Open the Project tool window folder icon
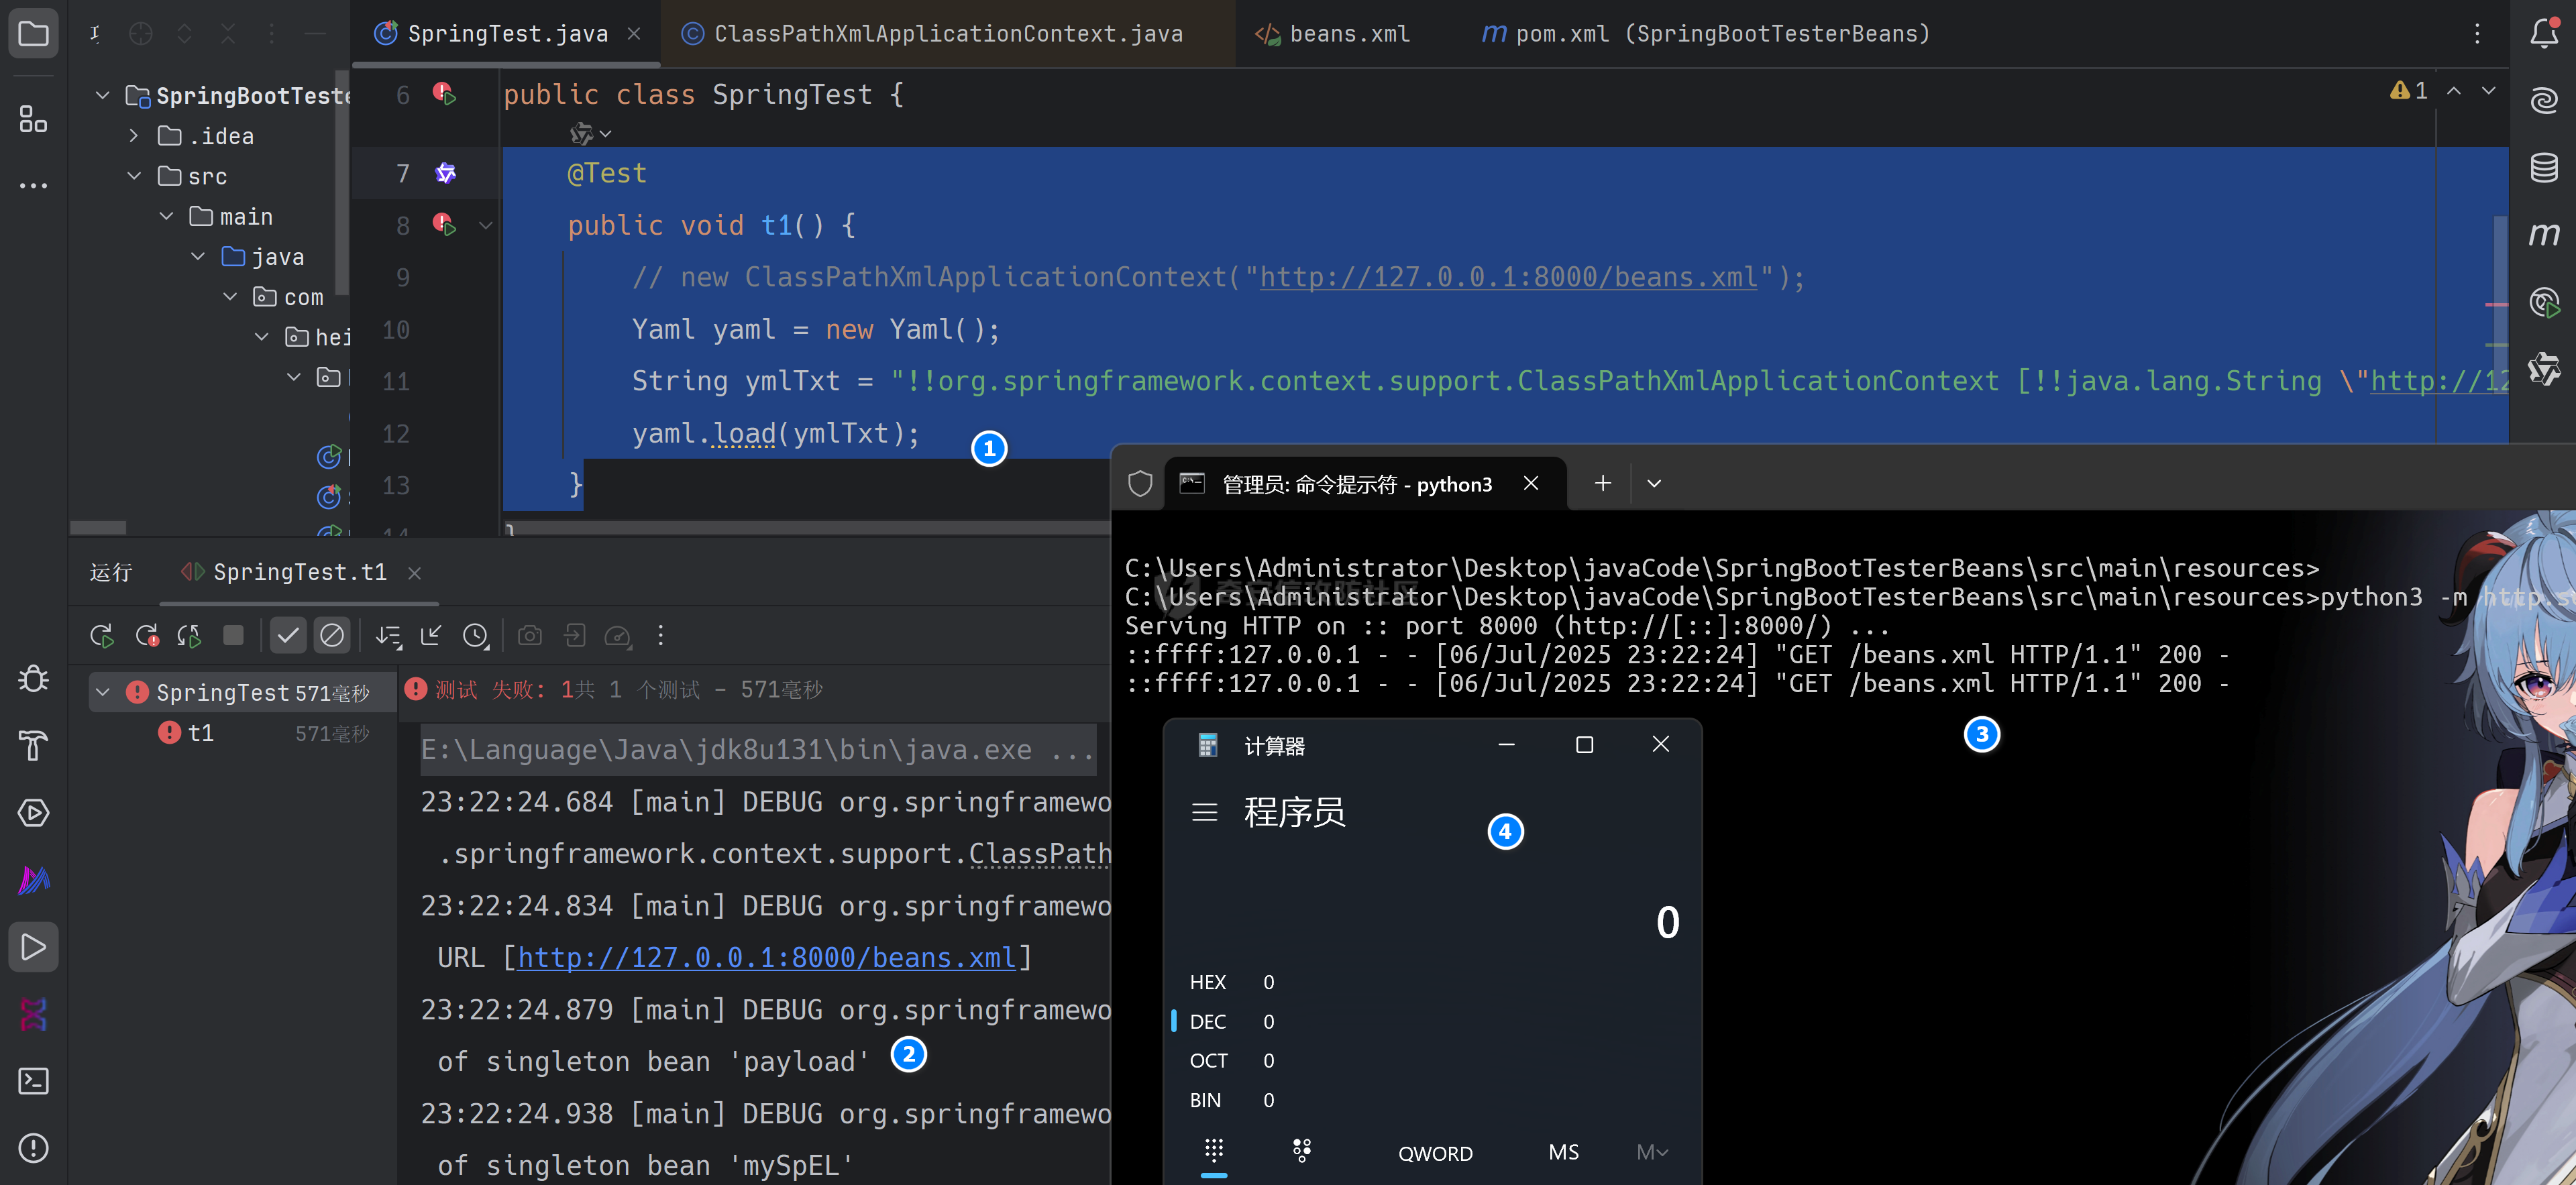The height and width of the screenshot is (1185, 2576). point(33,34)
